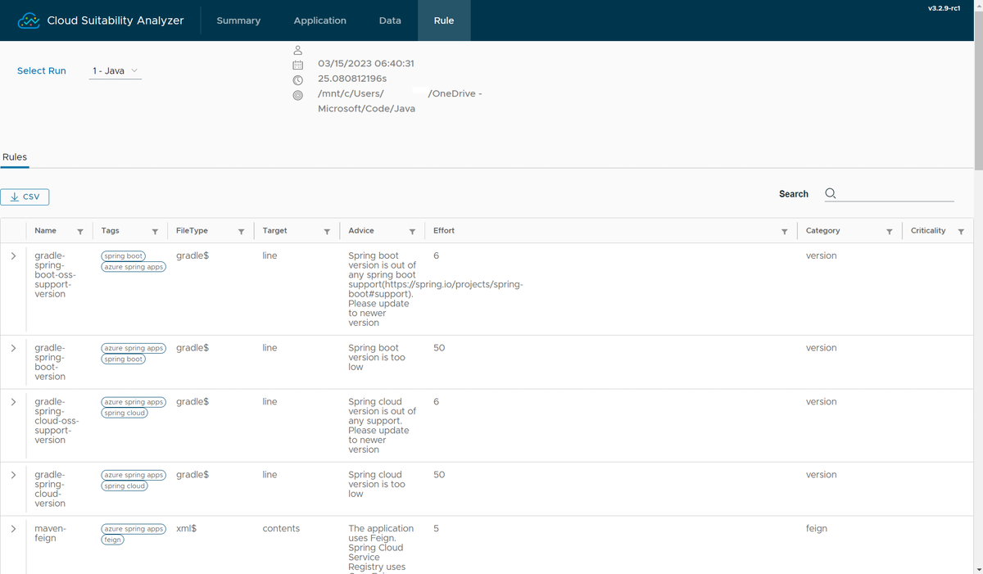Open the Select Run dropdown

pyautogui.click(x=115, y=71)
